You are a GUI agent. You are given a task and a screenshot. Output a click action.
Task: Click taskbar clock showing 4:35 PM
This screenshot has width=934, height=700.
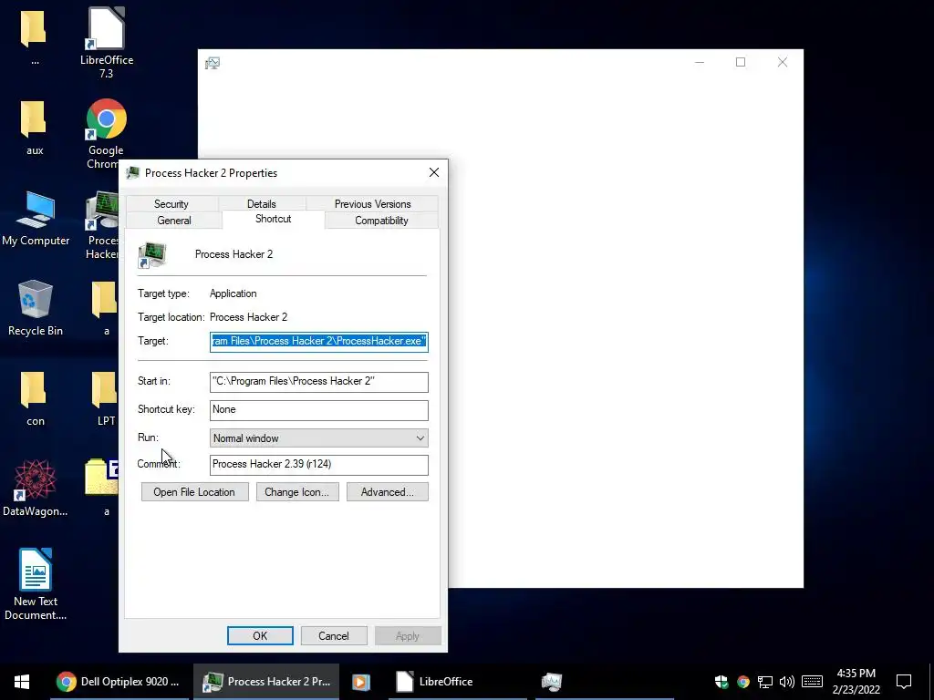pos(856,682)
